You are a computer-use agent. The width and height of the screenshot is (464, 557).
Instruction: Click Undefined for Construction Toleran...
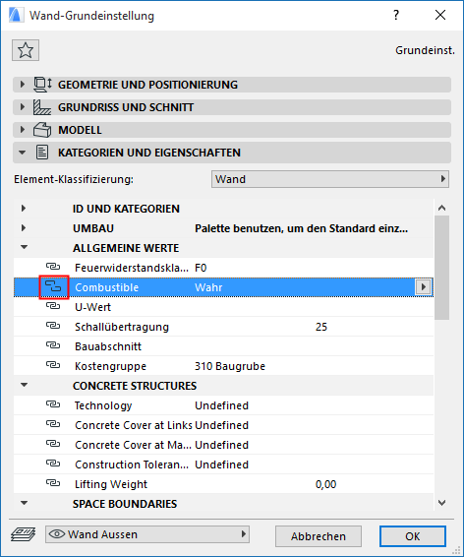coord(222,464)
